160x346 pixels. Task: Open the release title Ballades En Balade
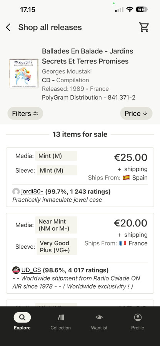(x=88, y=56)
